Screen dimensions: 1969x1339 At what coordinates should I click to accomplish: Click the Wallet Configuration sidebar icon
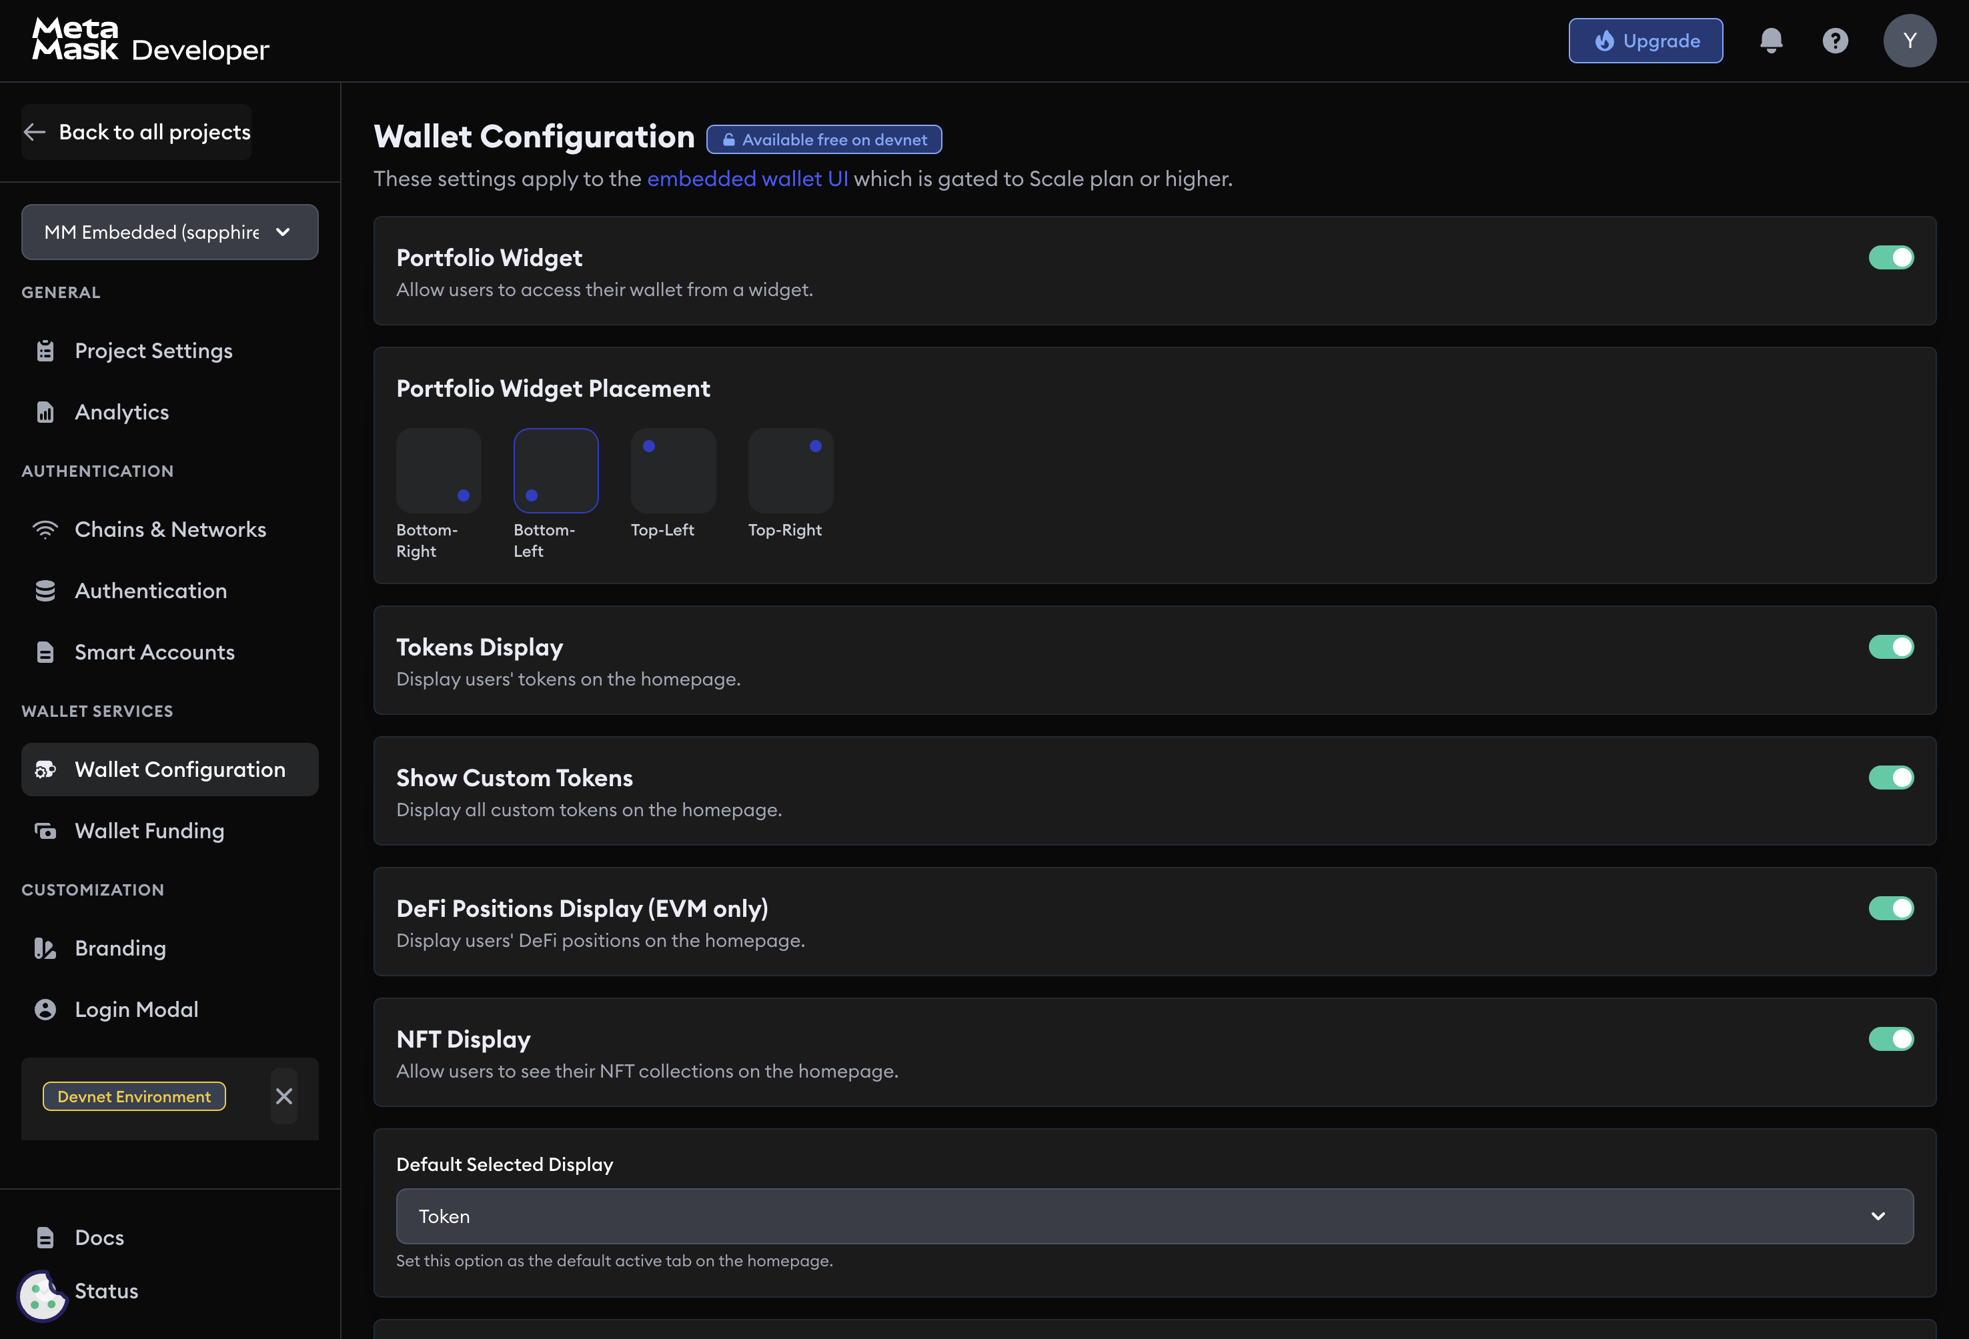pyautogui.click(x=45, y=769)
